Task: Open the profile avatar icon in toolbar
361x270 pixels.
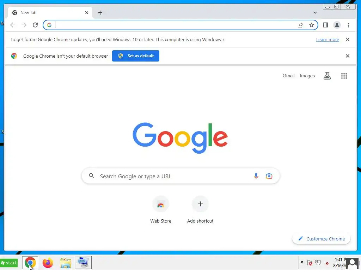Action: [x=337, y=25]
